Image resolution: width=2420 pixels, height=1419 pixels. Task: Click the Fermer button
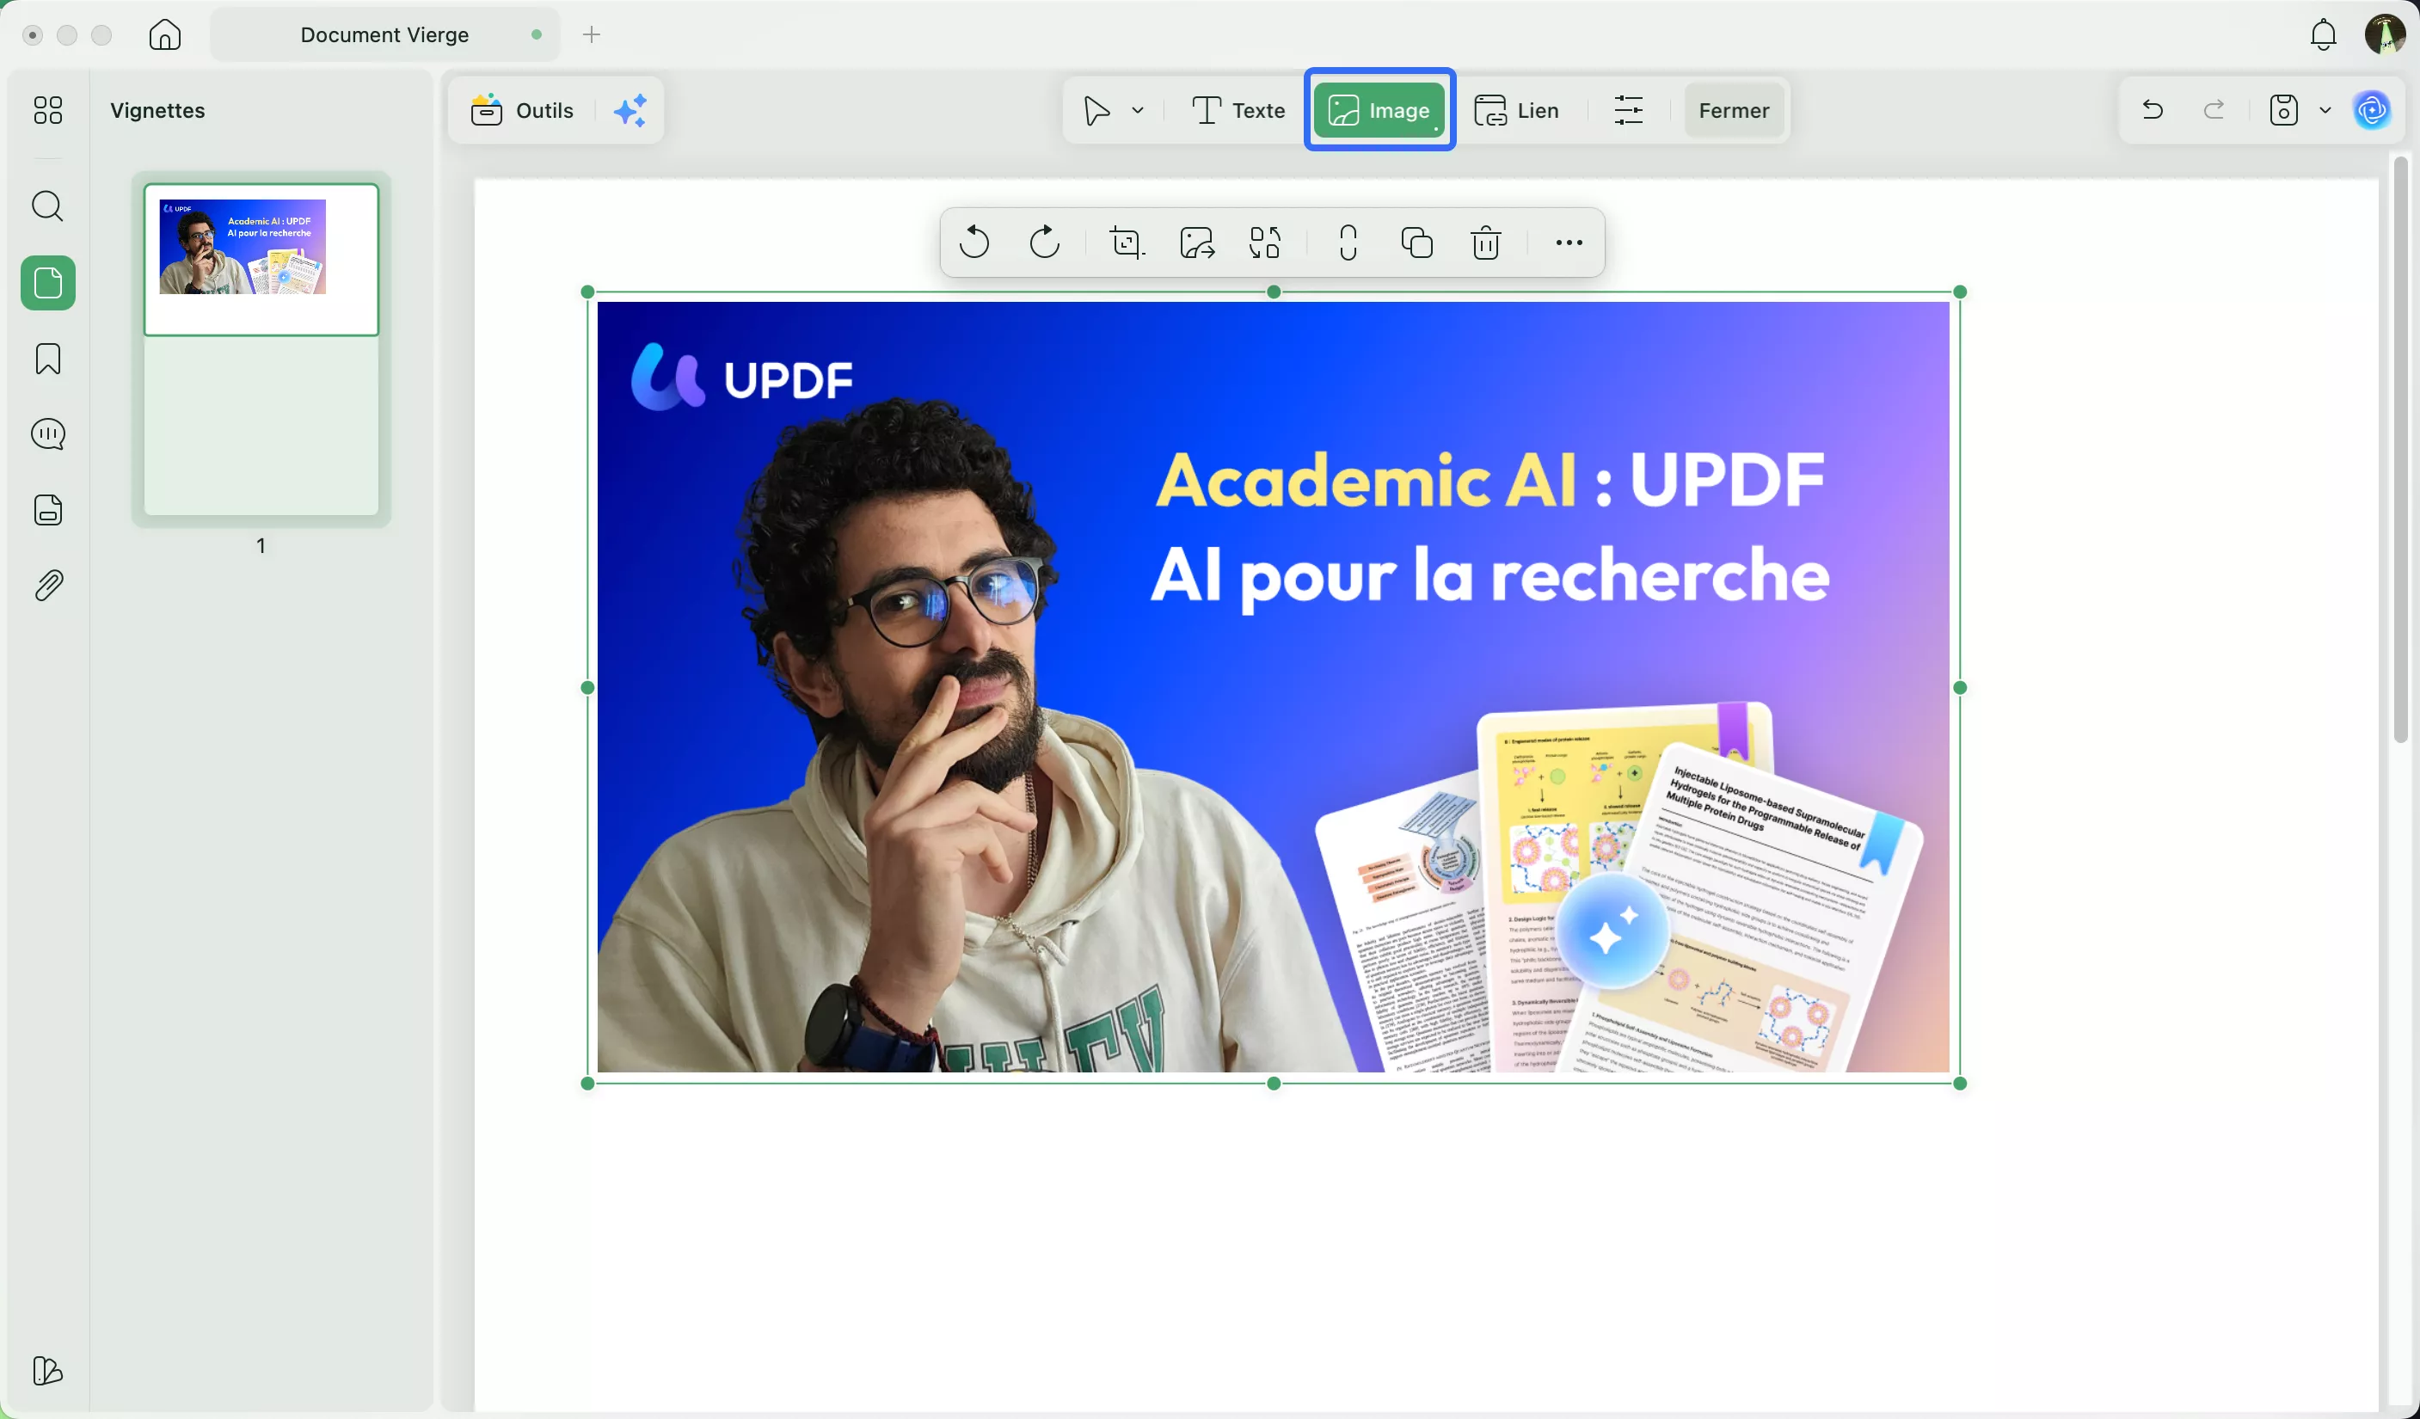coord(1734,109)
